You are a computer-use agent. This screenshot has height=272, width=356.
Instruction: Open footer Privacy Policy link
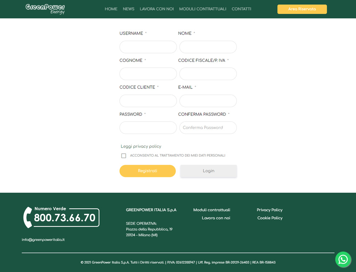(x=270, y=210)
